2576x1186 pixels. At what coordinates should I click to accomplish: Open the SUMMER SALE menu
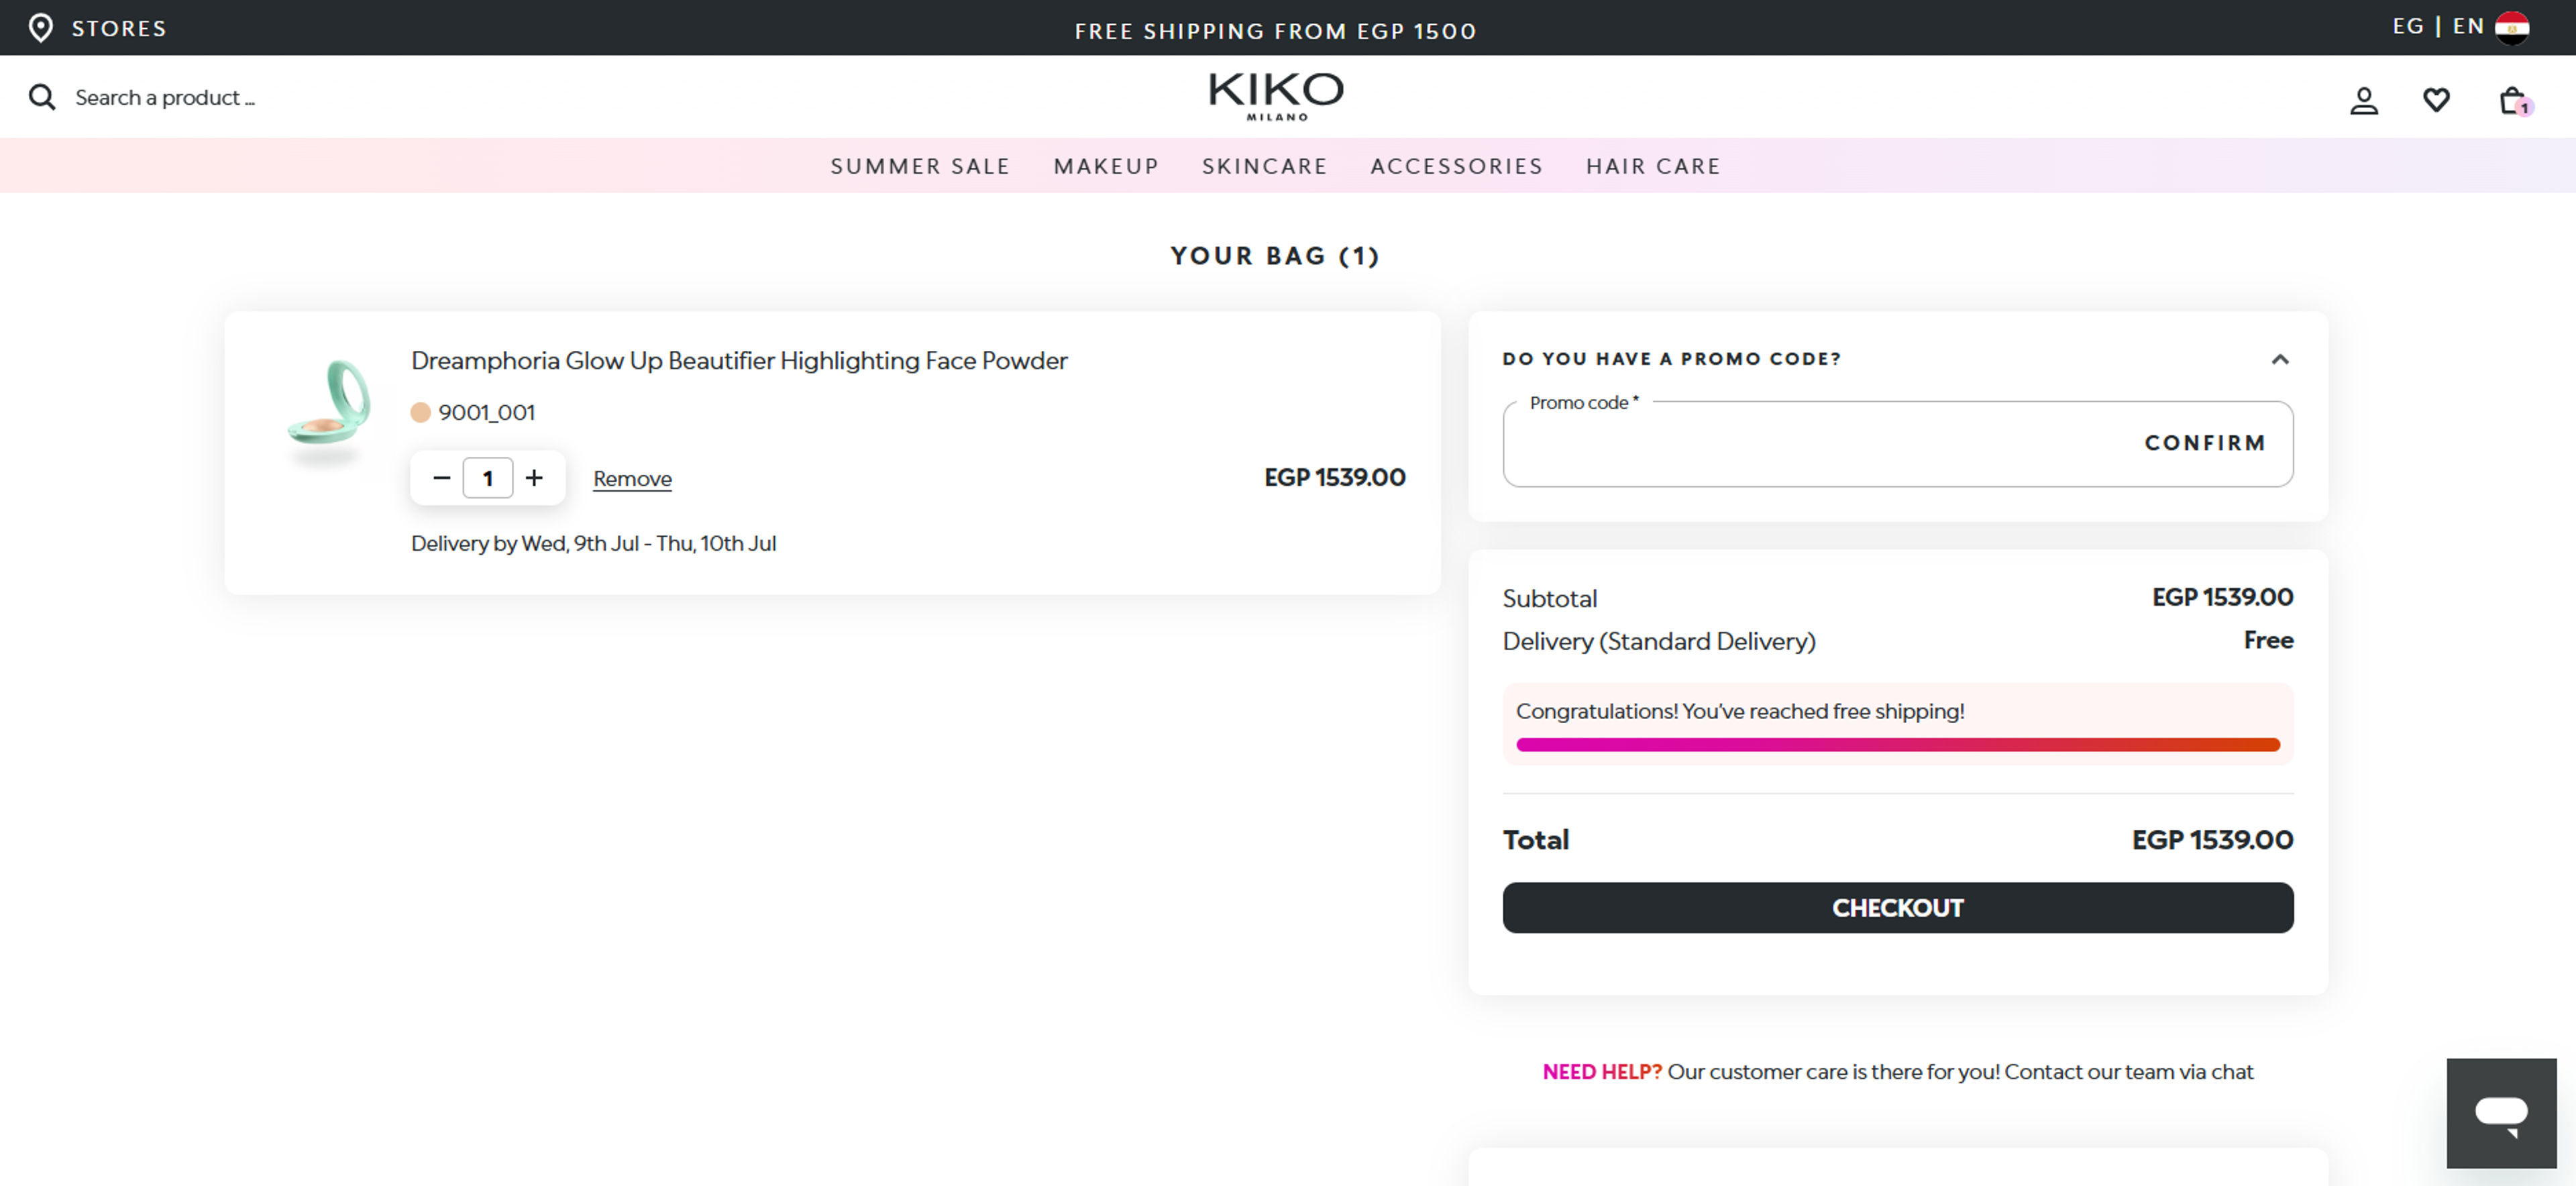click(919, 166)
